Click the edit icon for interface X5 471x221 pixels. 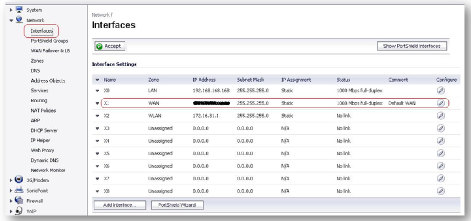coord(441,153)
